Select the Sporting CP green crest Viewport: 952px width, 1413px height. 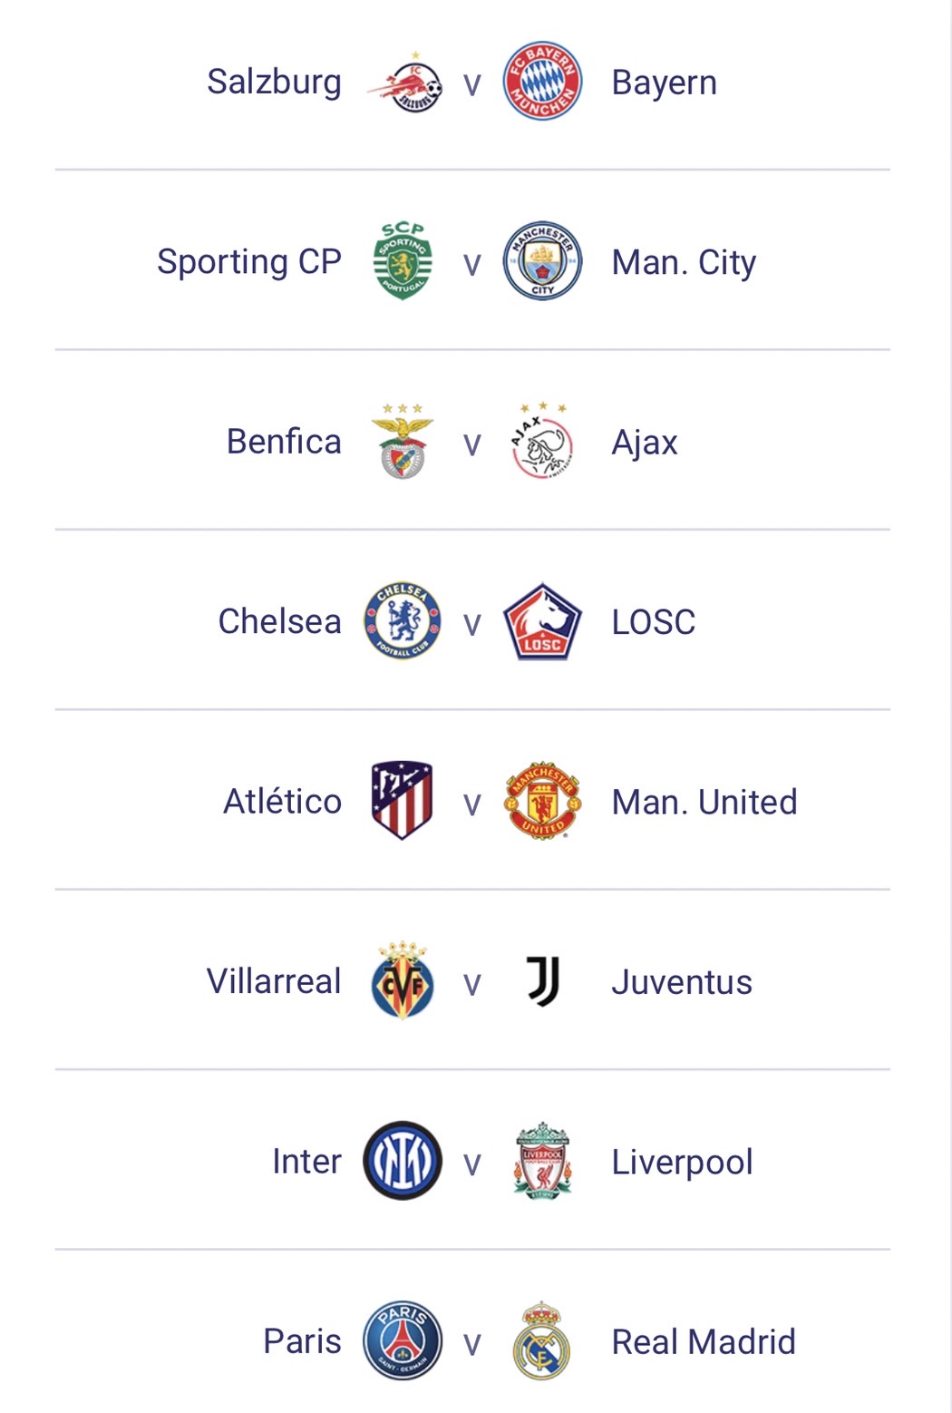click(403, 261)
